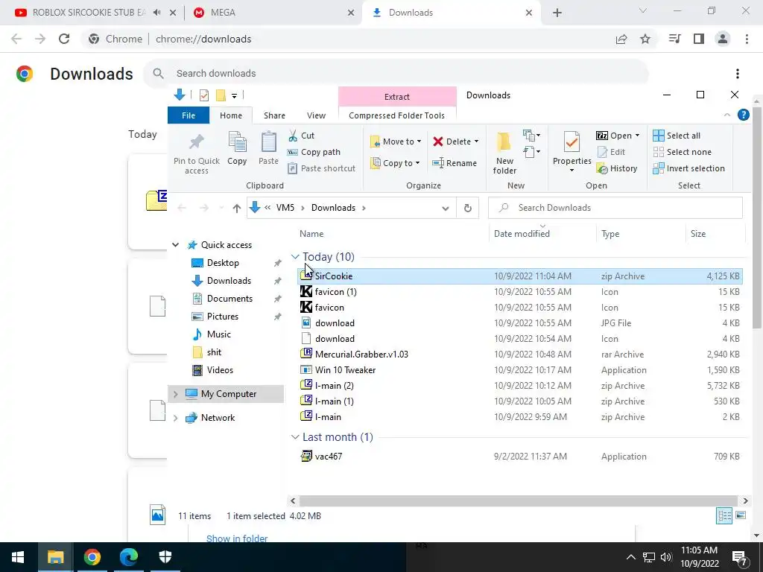Customize Quick Access Toolbar dropdown
The height and width of the screenshot is (572, 763).
(234, 96)
